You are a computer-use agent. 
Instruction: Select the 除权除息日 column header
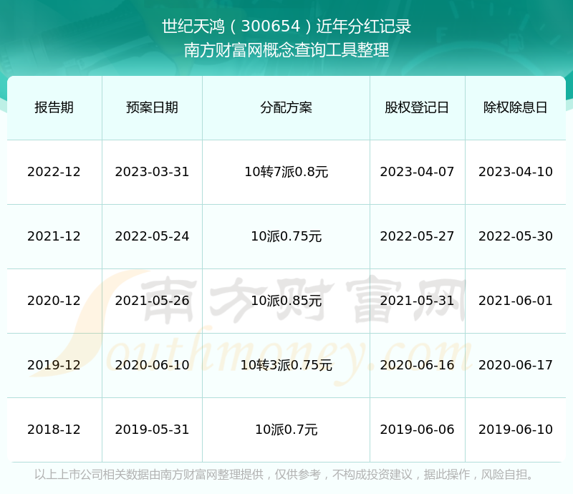tap(515, 107)
